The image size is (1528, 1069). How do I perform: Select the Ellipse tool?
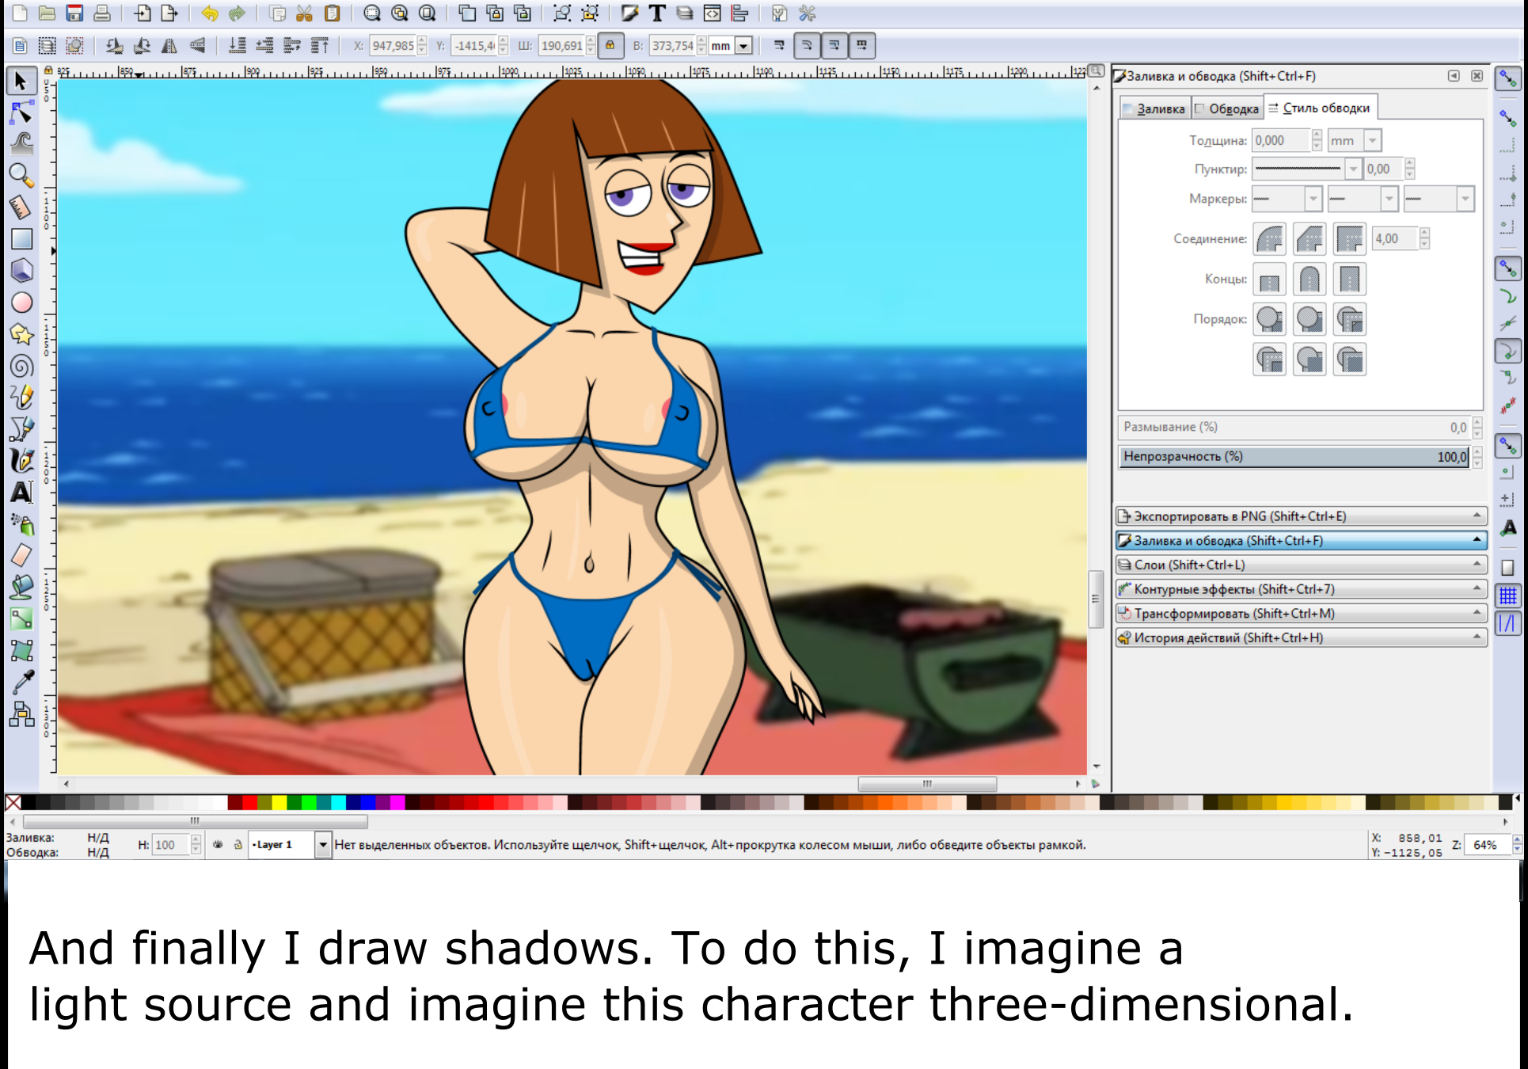[x=21, y=302]
